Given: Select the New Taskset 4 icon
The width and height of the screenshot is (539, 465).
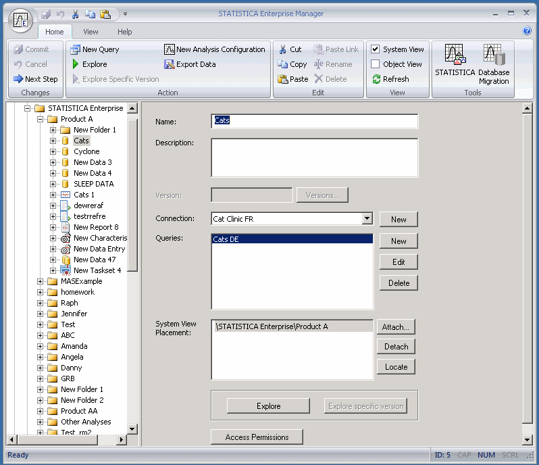Looking at the screenshot, I should [66, 270].
